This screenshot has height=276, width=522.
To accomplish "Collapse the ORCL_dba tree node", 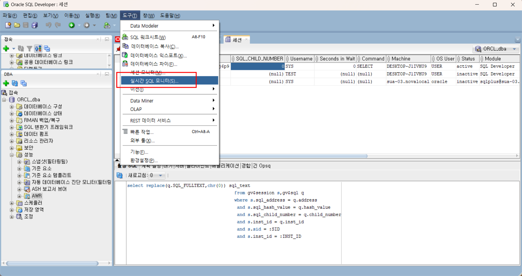I will 4,100.
